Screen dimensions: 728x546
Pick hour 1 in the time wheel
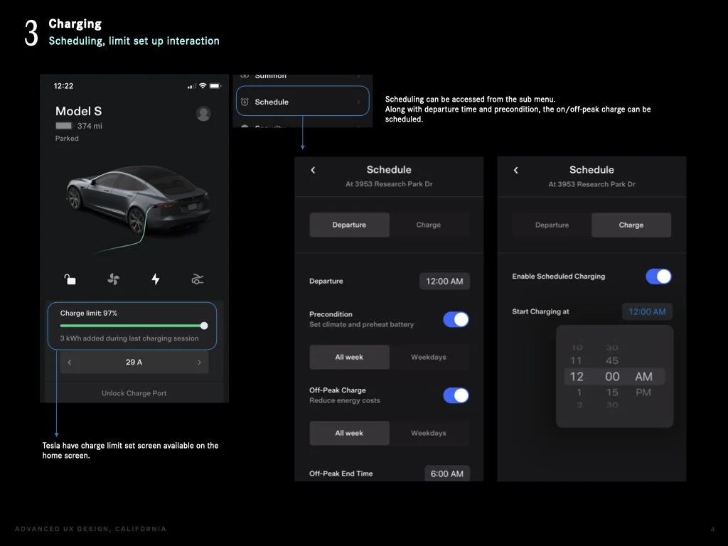coord(579,392)
